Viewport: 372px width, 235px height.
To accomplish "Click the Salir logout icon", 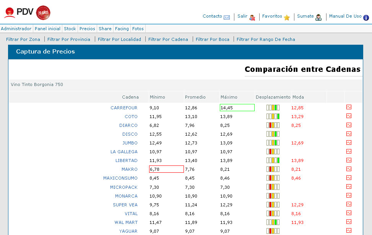I will coord(252,18).
